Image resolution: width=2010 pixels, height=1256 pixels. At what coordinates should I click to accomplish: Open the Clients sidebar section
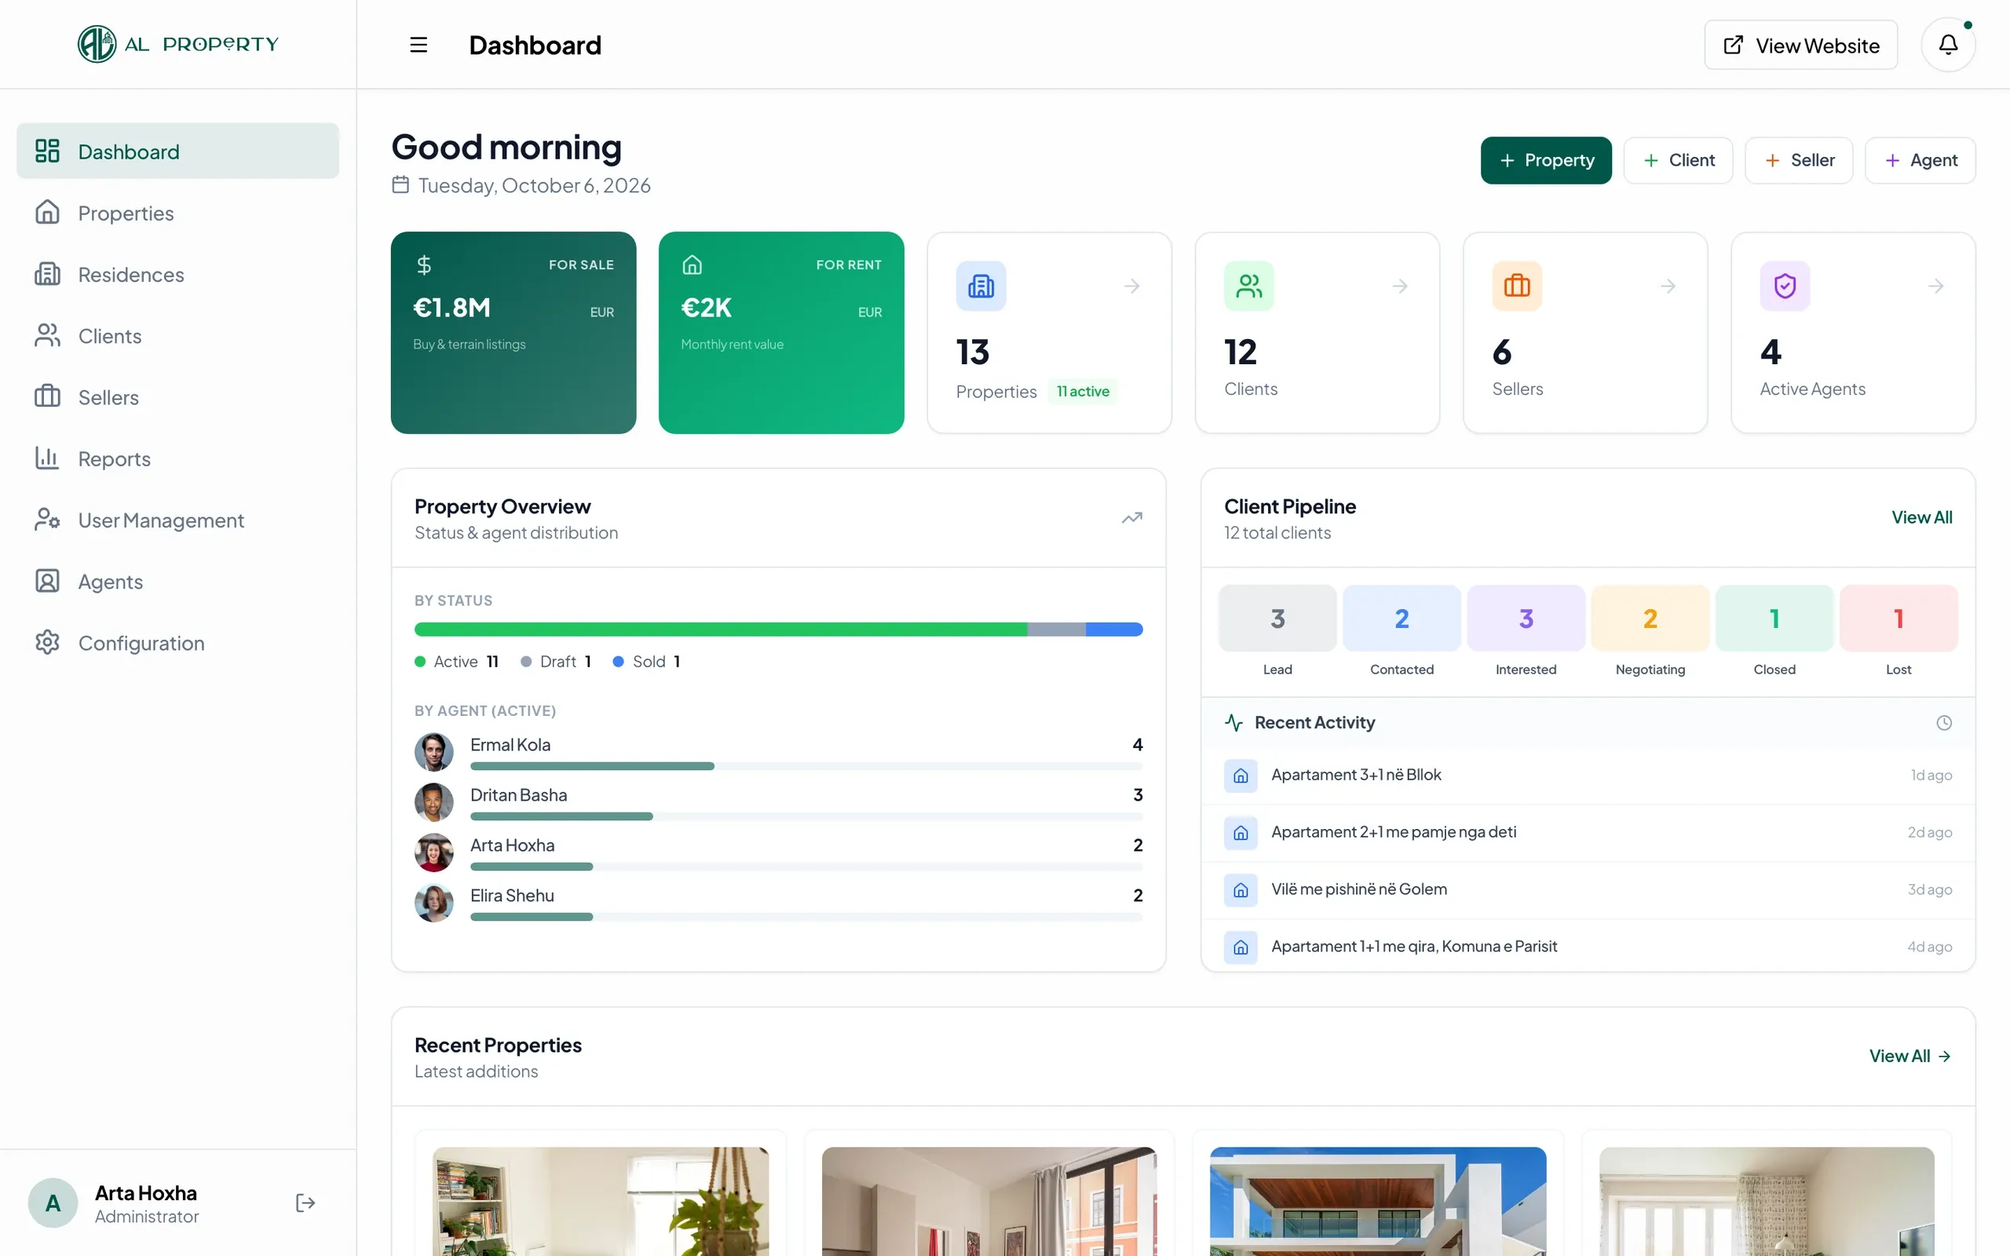click(177, 336)
